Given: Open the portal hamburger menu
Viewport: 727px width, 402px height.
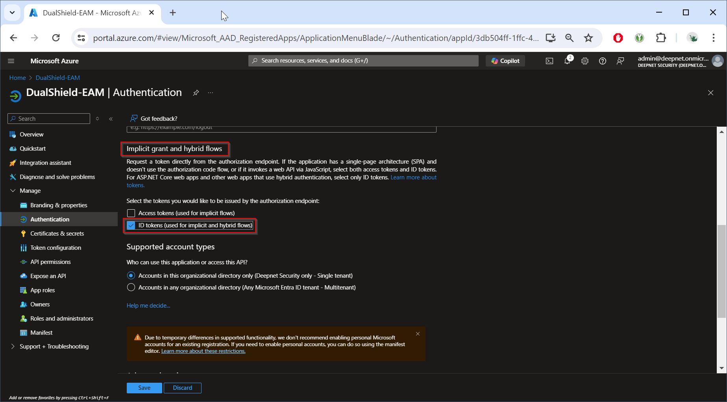Looking at the screenshot, I should click(x=11, y=61).
